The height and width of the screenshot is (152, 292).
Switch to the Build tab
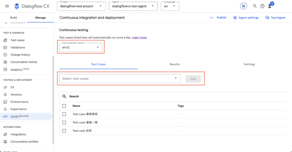pos(13,18)
